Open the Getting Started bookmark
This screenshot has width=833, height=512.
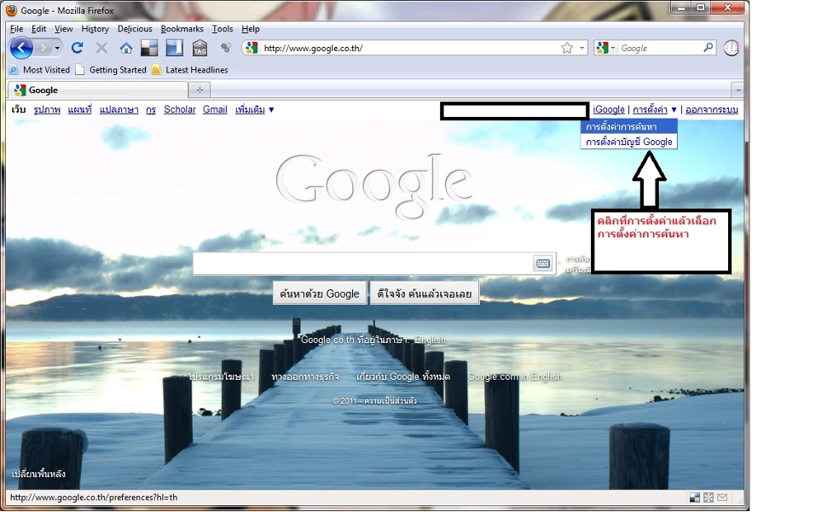(x=111, y=70)
